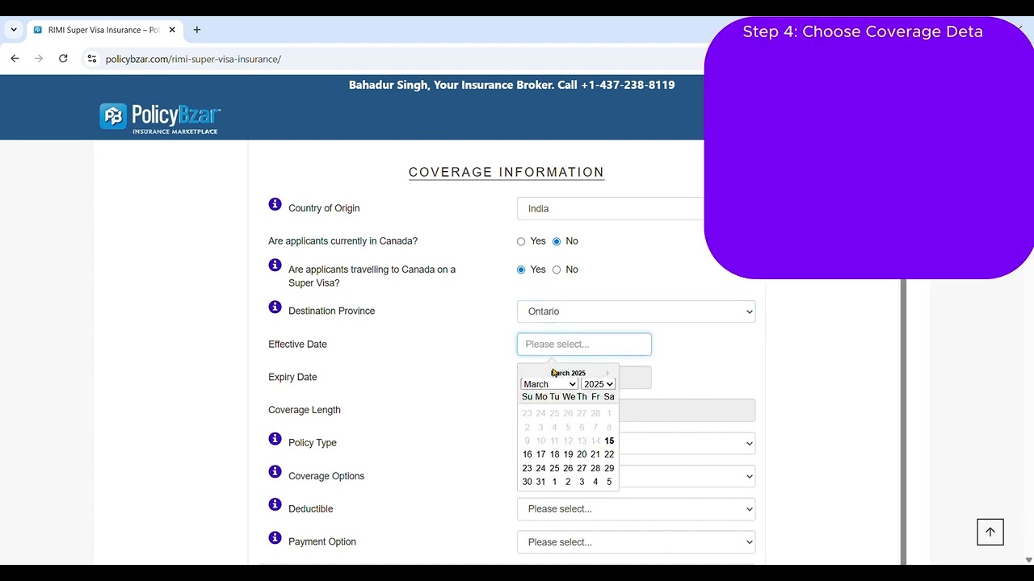
Task: Click the COVERAGE INFORMATION heading
Action: pos(506,172)
